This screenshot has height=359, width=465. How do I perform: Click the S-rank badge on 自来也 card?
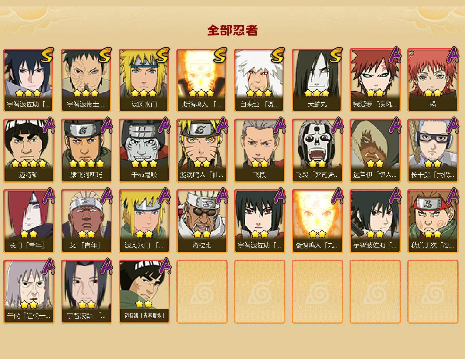tap(278, 55)
